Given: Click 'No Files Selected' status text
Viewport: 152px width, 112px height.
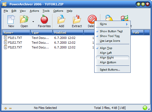Looking at the screenshot, I should click(45, 108).
